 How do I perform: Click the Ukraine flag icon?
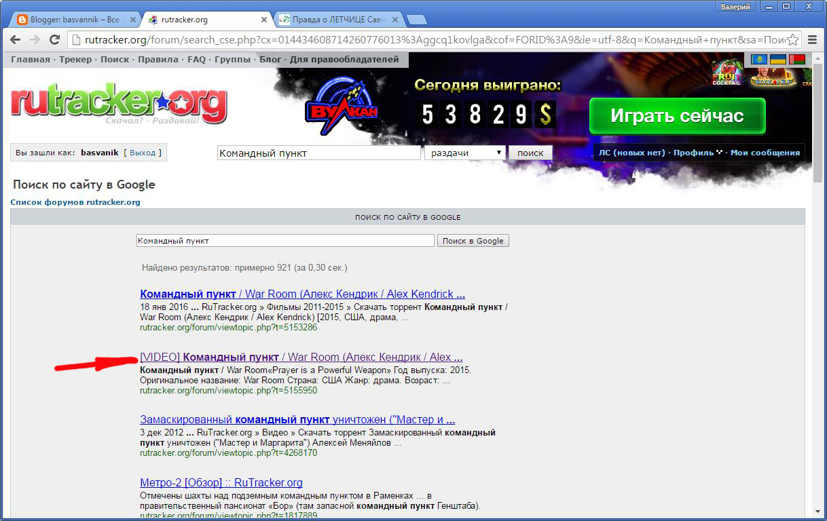(x=777, y=60)
